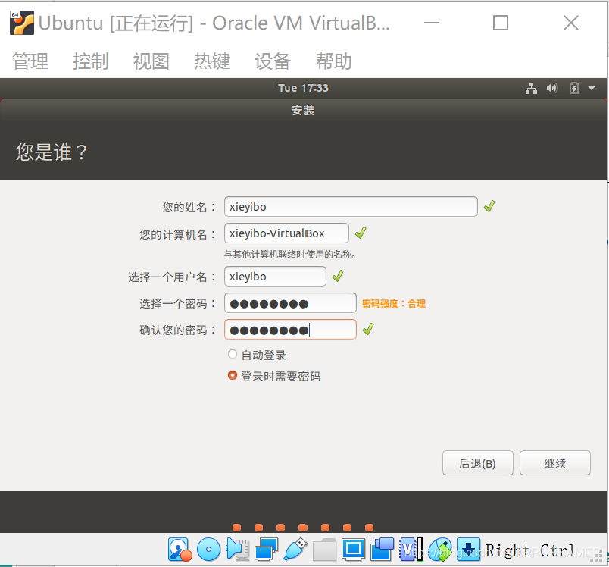This screenshot has height=567, width=609.
Task: Open the 帮助 menu
Action: pos(333,61)
